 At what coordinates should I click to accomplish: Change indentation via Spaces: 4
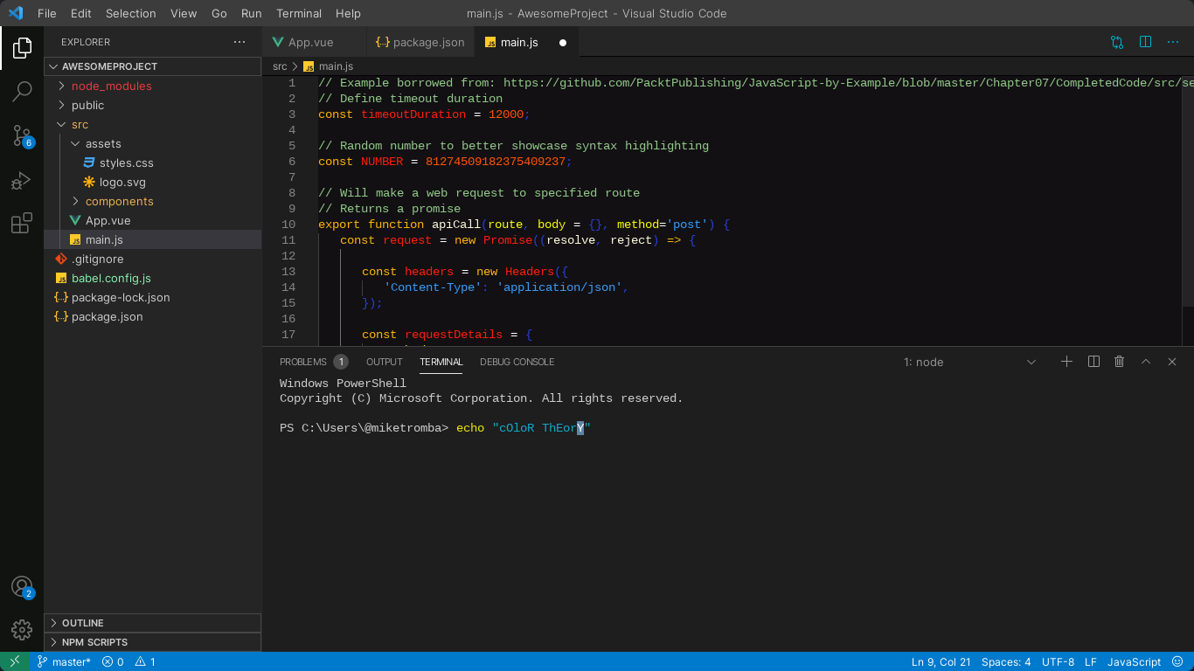1006,661
